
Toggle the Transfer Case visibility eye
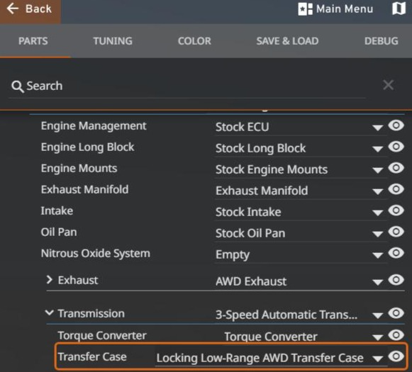tap(396, 356)
